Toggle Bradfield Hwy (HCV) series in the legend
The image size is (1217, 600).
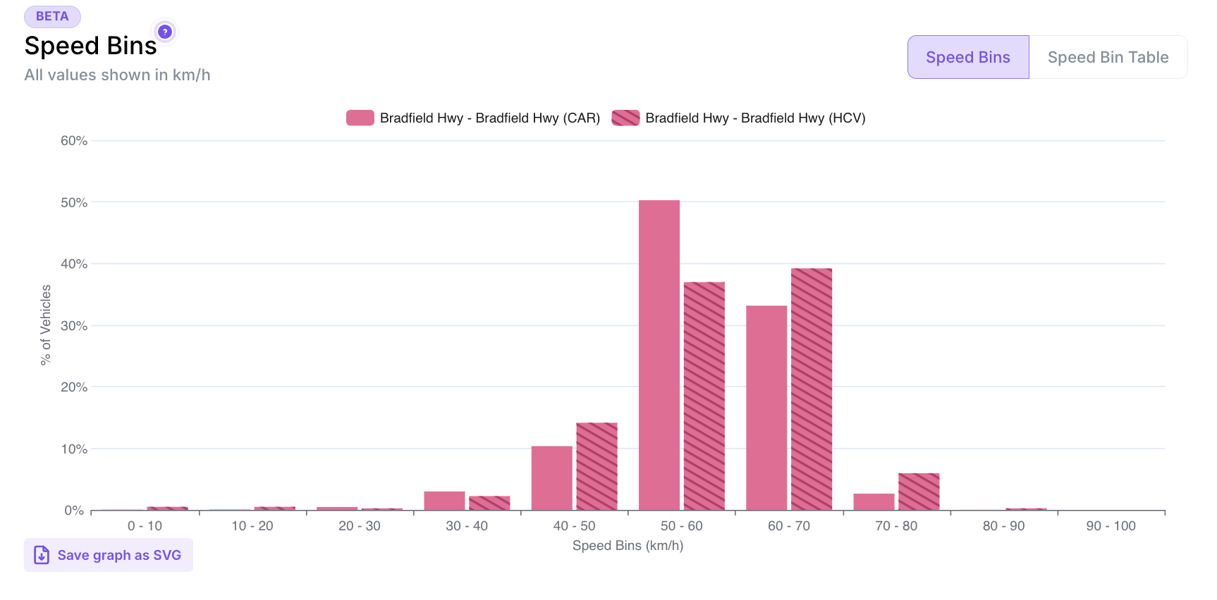coord(740,118)
